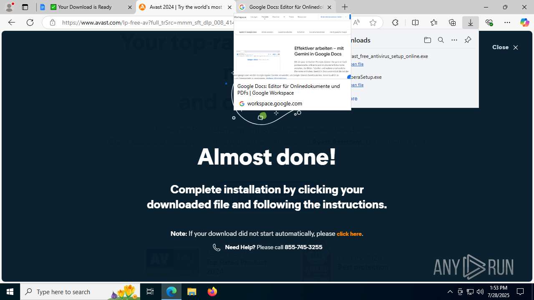Open the volume tray icon
534x300 pixels.
(x=480, y=292)
